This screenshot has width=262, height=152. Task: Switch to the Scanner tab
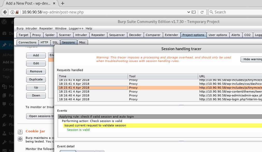65,35
